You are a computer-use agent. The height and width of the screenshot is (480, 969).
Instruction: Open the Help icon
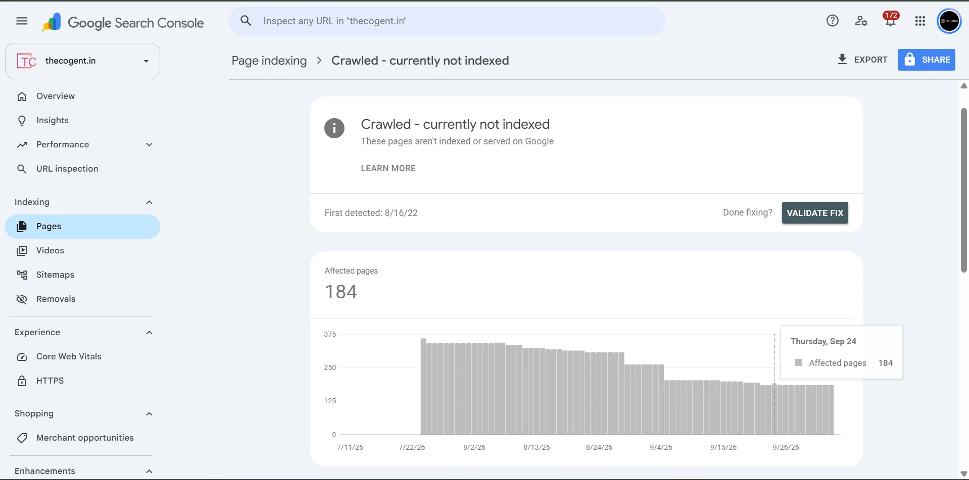pos(832,21)
